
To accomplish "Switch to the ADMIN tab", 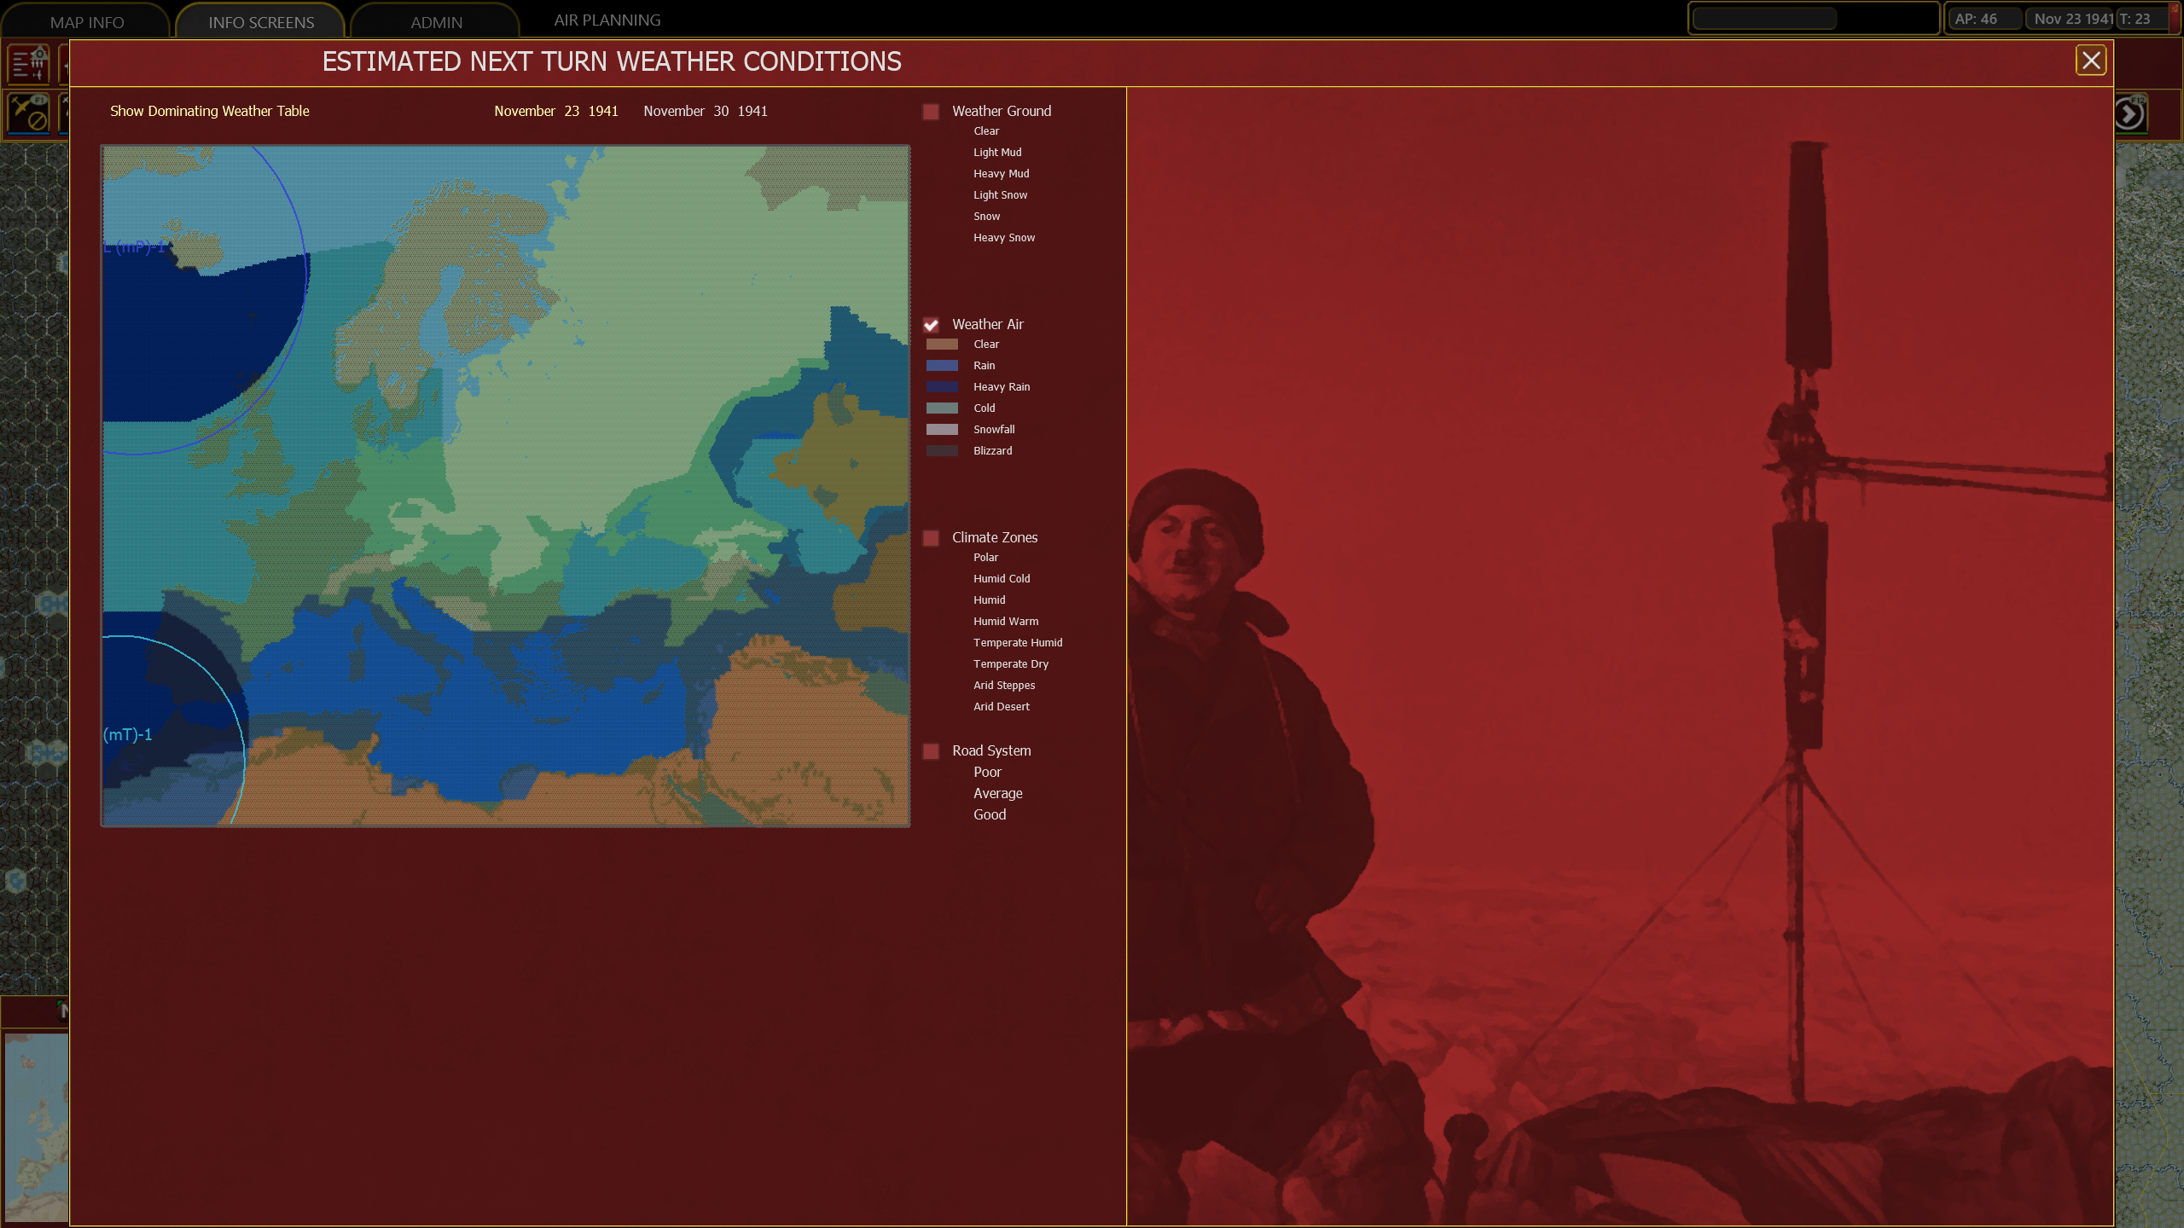I will click(436, 22).
